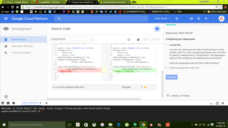The height and width of the screenshot is (128, 228).
Task: Click the Continue button in tutorial
Action: point(171,77)
